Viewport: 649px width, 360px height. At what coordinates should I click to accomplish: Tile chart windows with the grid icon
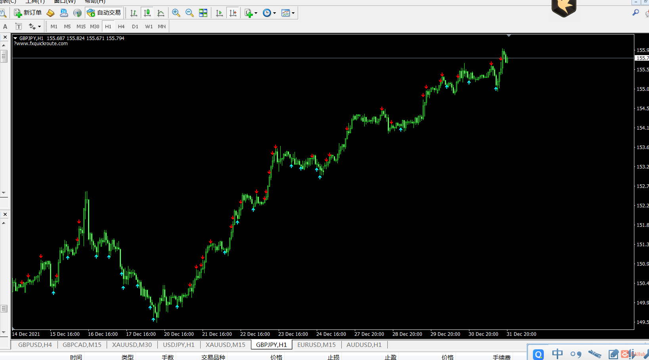[x=203, y=13]
